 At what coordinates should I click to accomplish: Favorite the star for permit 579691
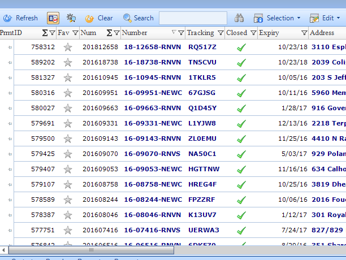[68, 123]
